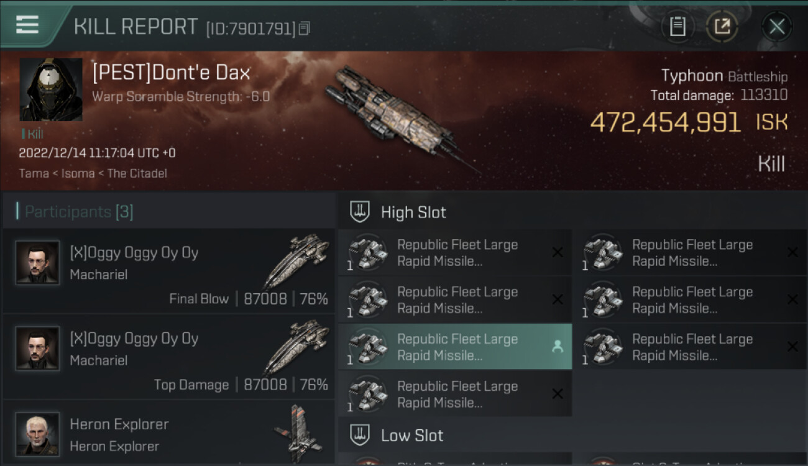The height and width of the screenshot is (466, 808).
Task: Click the highlighted missile launcher's person icon
Action: (x=558, y=347)
